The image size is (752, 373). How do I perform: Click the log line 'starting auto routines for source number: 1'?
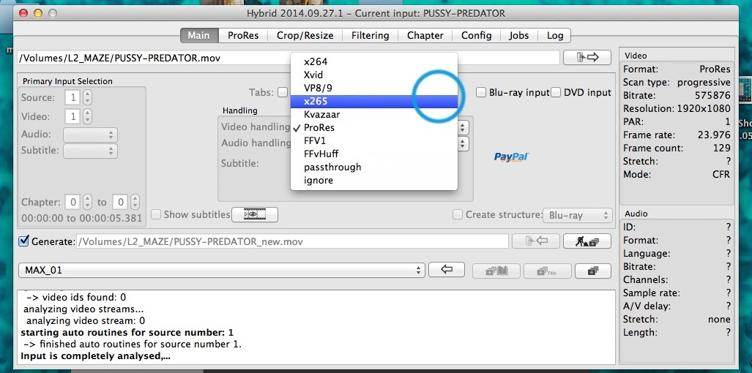[127, 332]
